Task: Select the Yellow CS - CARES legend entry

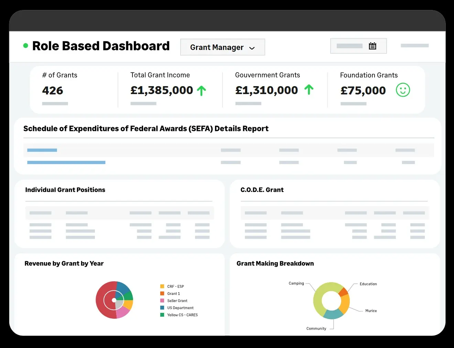Action: coord(182,315)
